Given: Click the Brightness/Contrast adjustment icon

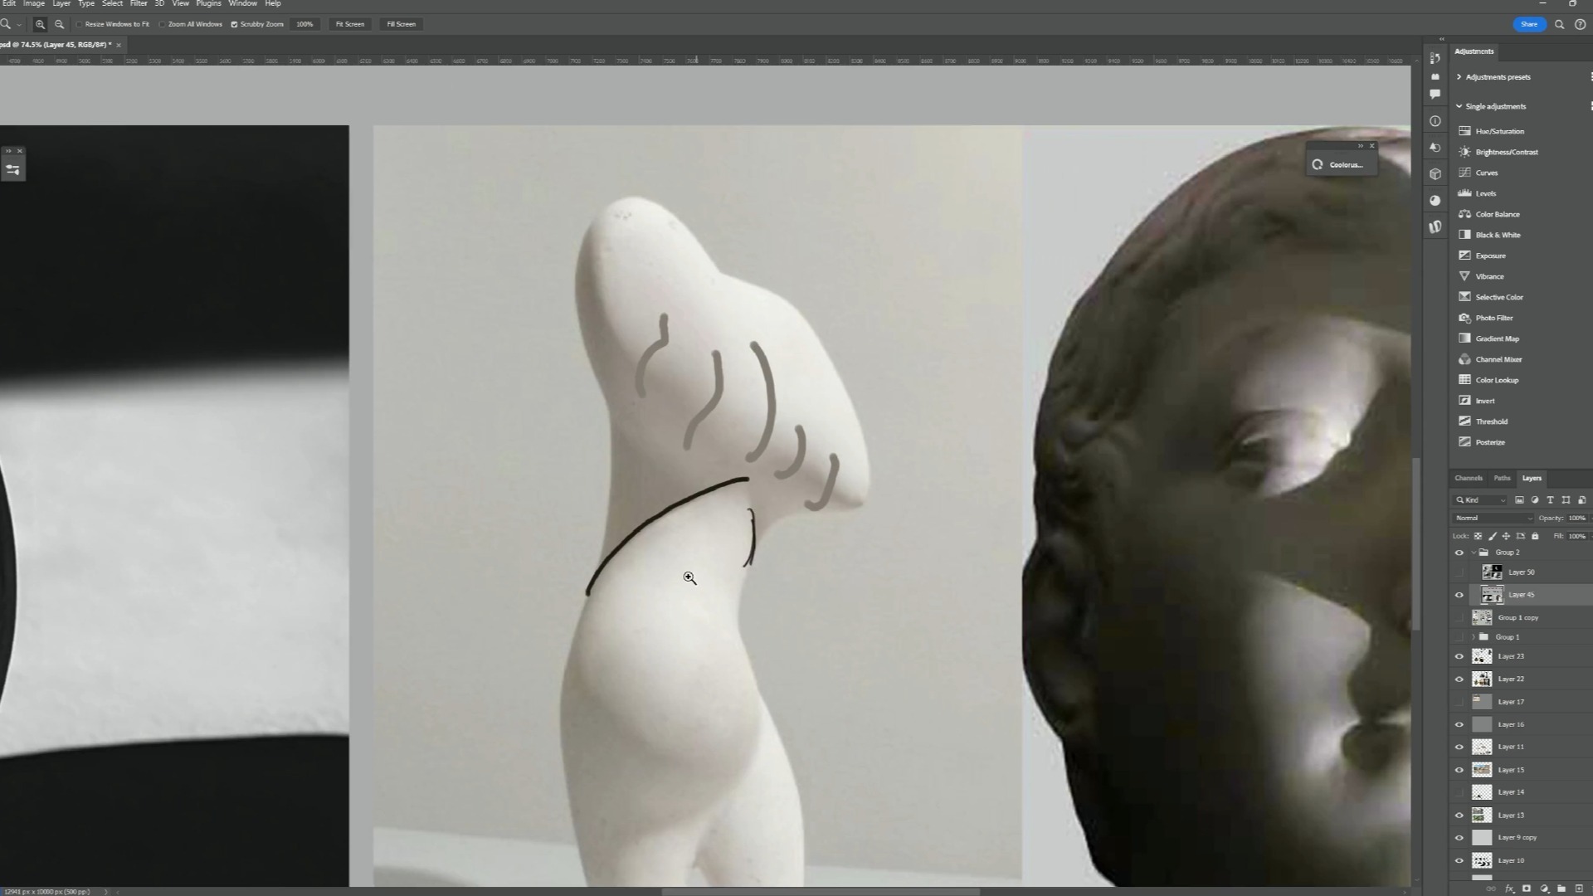Looking at the screenshot, I should pyautogui.click(x=1464, y=152).
